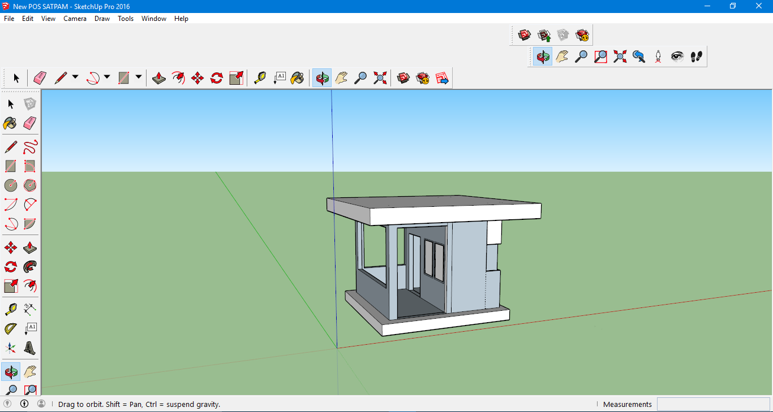The height and width of the screenshot is (412, 773).
Task: Open the Rectangle tool dropdown arrow
Action: 139,77
